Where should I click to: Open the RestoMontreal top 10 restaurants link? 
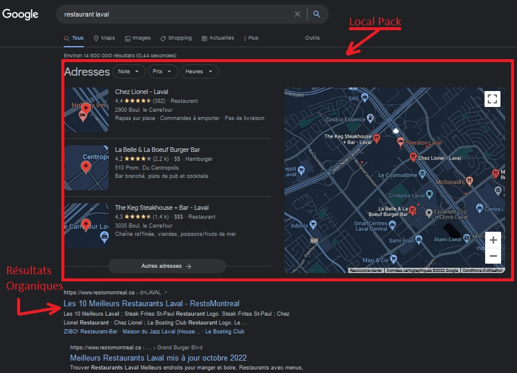point(152,302)
